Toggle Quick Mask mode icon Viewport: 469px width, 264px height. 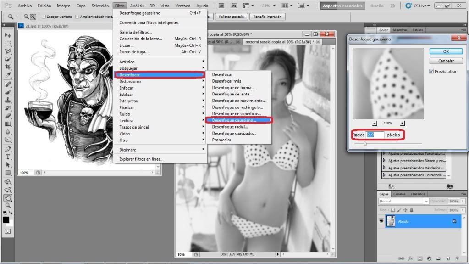click(8, 231)
